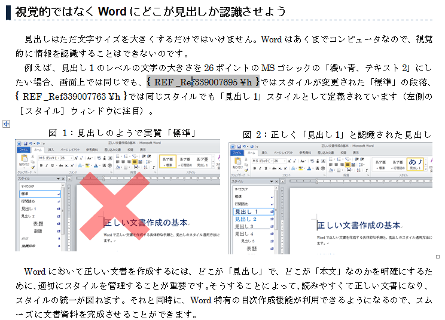Image resolution: width=445 pixels, height=320 pixels.
Task: Click the ページレイアウト tab in Figure 1
Action: coord(70,149)
